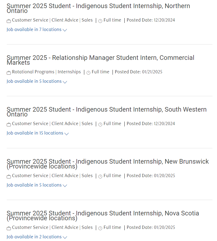Screen dimensions: 217x241
Task: Click the clock icon on Northern Ontario listing
Action: pos(100,21)
